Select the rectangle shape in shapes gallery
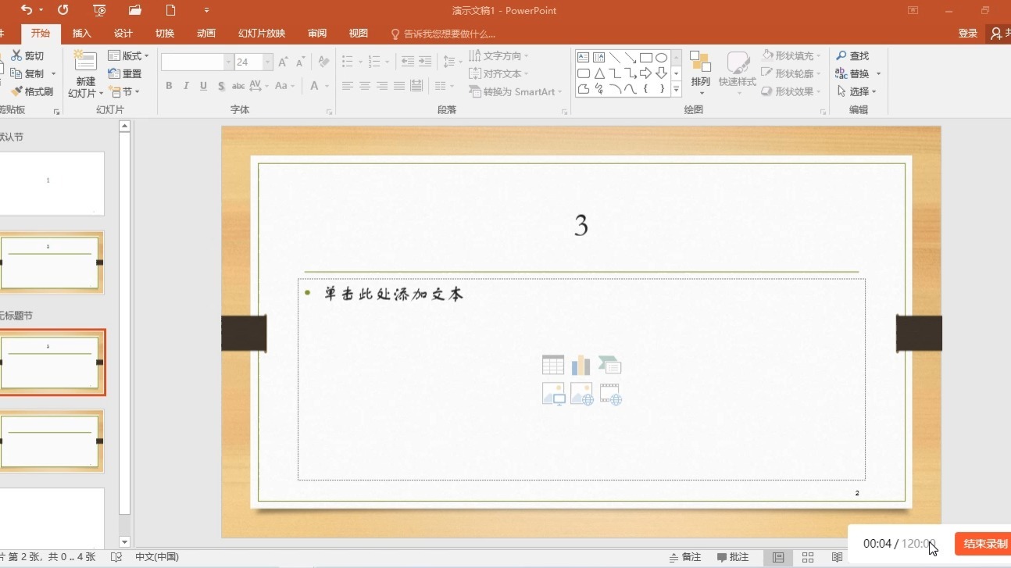The height and width of the screenshot is (568, 1011). click(x=646, y=57)
